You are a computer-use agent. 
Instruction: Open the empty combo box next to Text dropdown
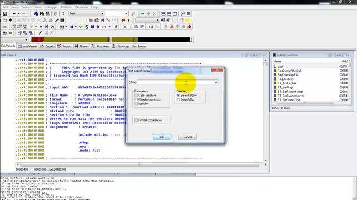tap(126, 13)
